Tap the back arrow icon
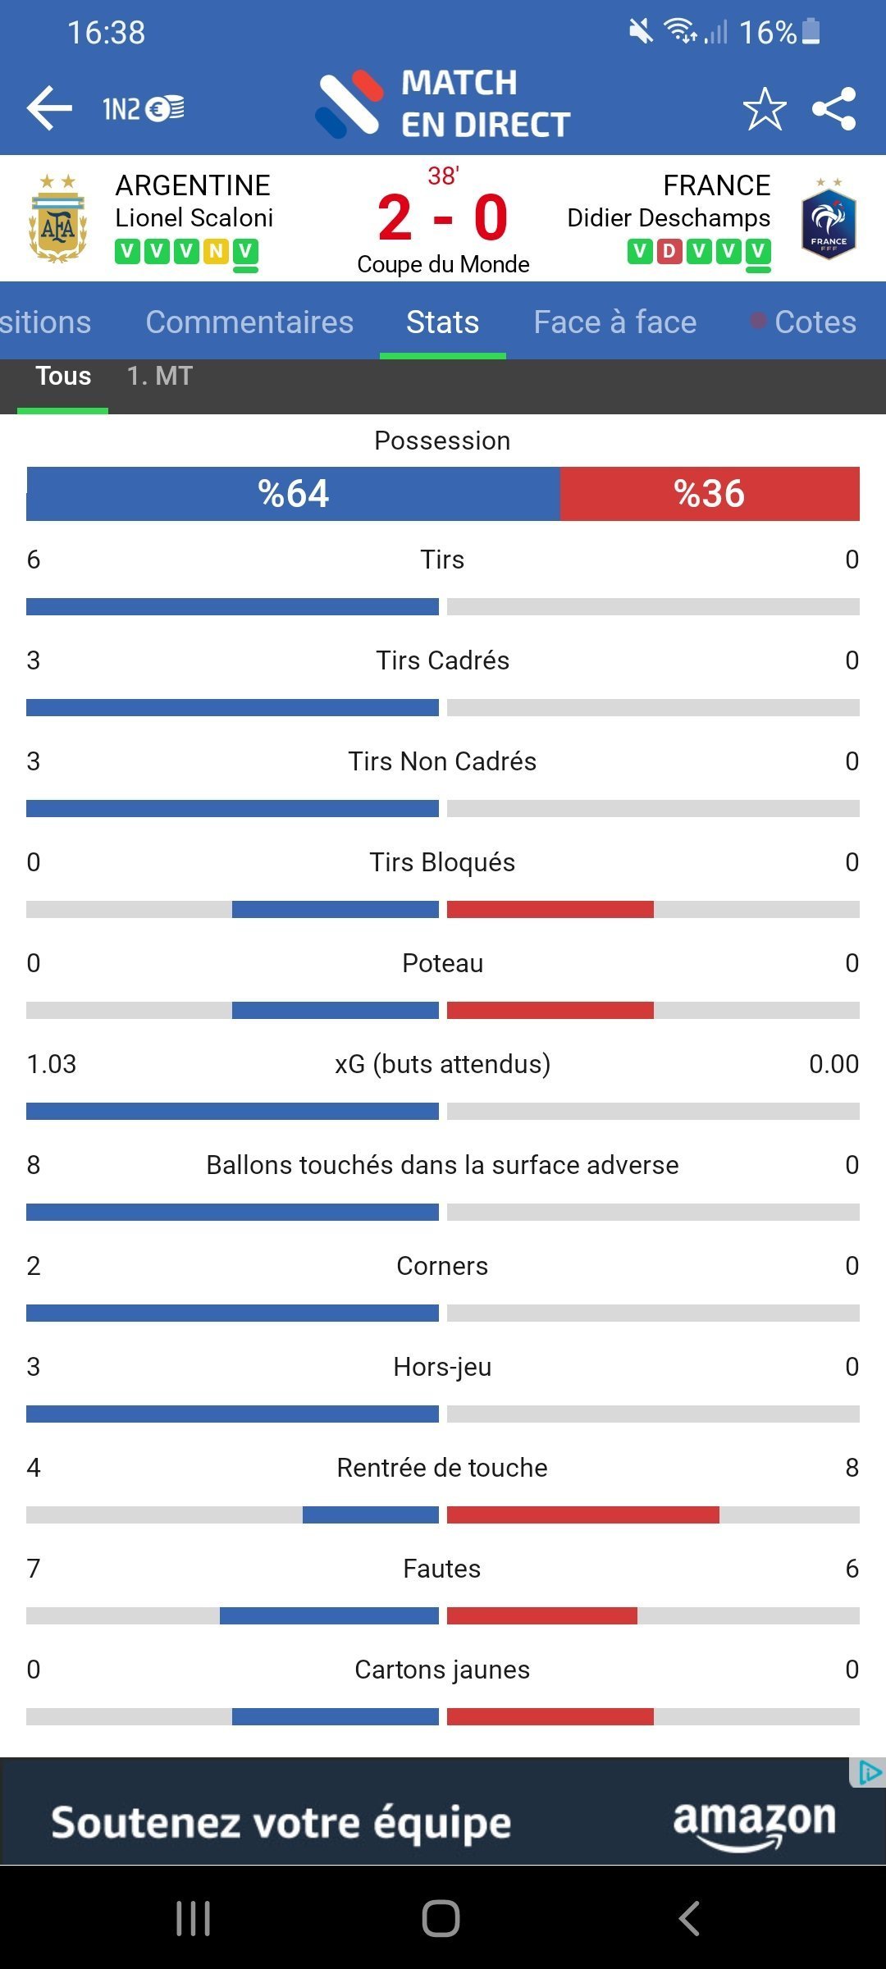Screen dimensions: 886x1969 pos(49,108)
